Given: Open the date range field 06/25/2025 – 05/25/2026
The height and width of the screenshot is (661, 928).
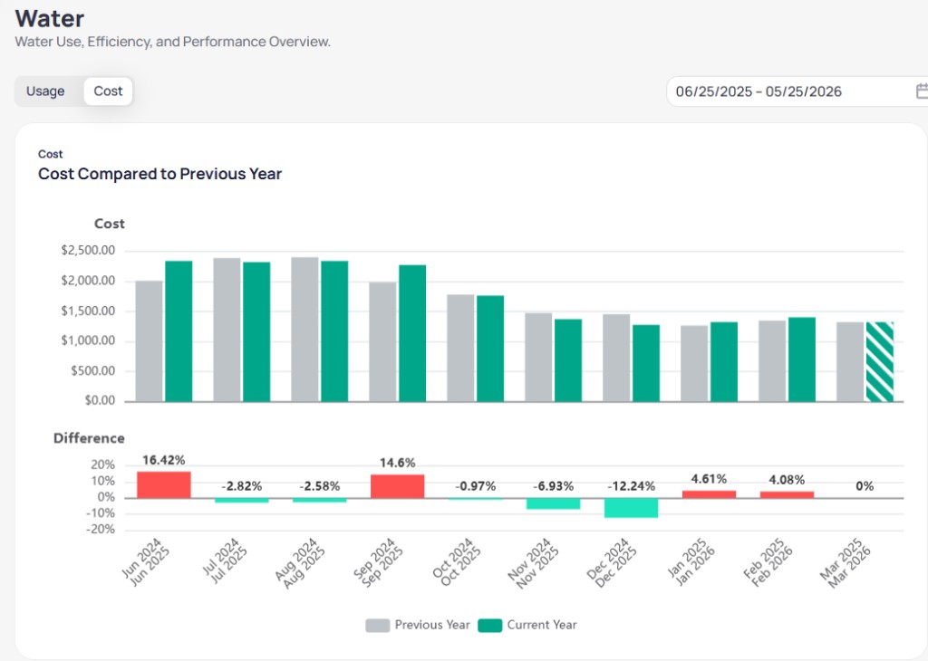Looking at the screenshot, I should coord(797,91).
